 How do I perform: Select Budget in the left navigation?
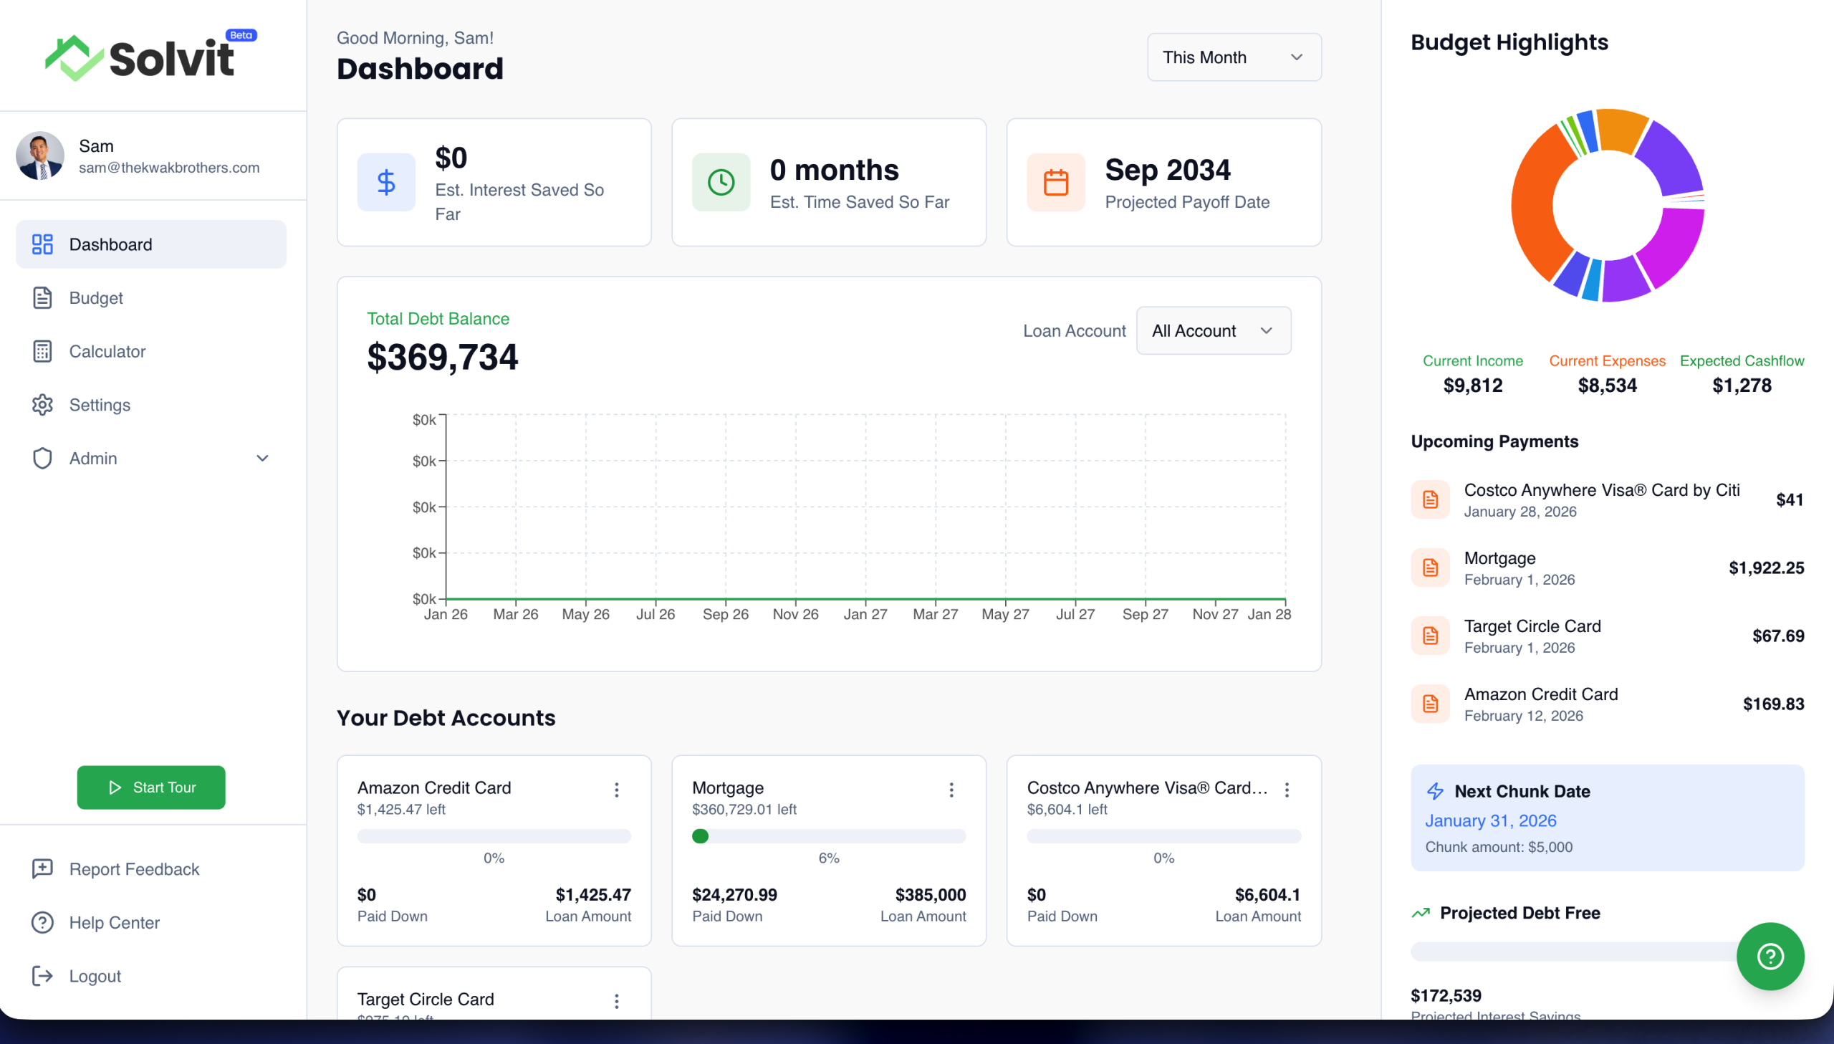(x=96, y=297)
